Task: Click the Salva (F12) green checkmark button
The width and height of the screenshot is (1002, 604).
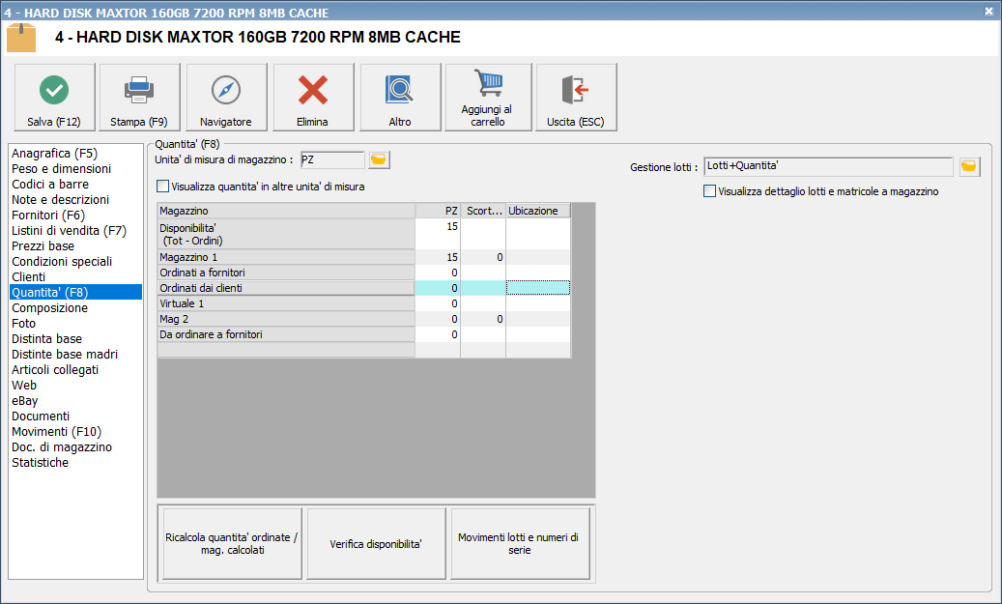Action: point(54,98)
